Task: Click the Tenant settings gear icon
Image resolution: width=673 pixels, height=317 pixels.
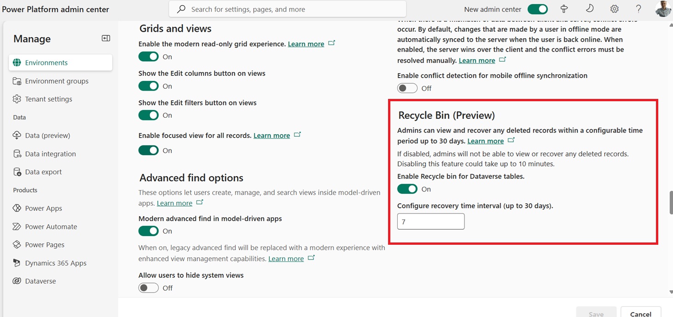Action: coord(17,99)
